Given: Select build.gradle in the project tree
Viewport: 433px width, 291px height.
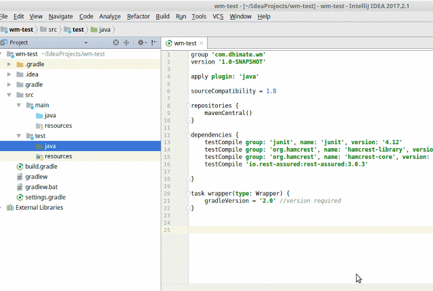Looking at the screenshot, I should point(41,166).
